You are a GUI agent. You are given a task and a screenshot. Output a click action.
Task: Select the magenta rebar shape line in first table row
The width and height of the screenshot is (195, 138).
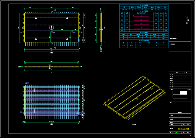pyautogui.click(x=141, y=16)
